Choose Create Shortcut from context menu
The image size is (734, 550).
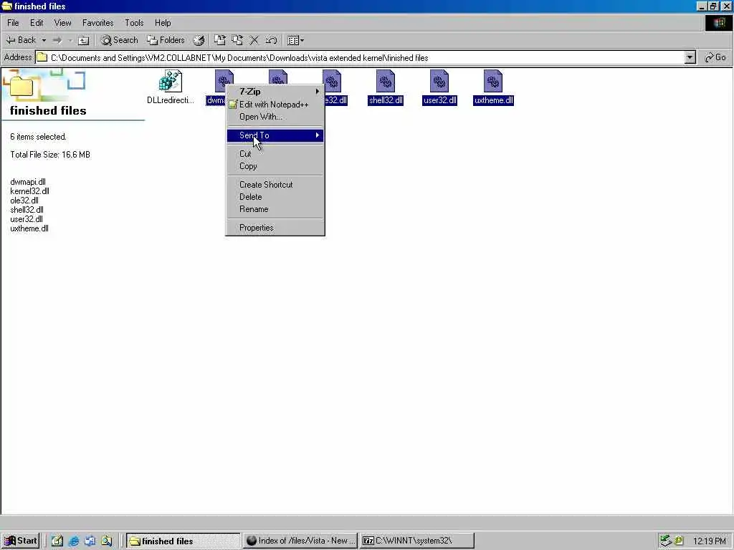coord(275,184)
